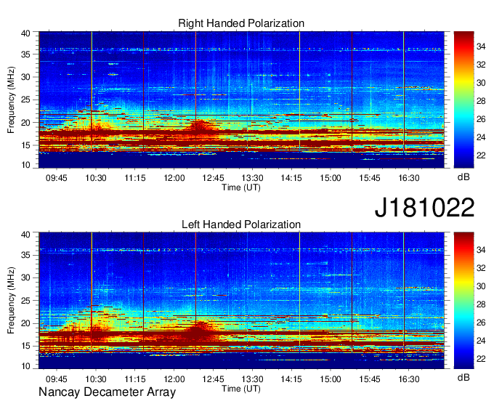Click the 12:45 tick of the left-handed plot
494x401 pixels.
click(214, 379)
